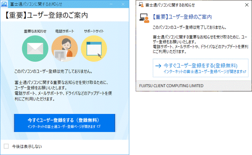Click the 電話サポート label
Image resolution: width=252 pixels, height=155 pixels.
[x=64, y=31]
